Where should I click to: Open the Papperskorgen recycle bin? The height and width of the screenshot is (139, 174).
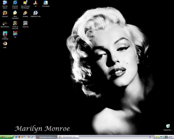pyautogui.click(x=168, y=126)
